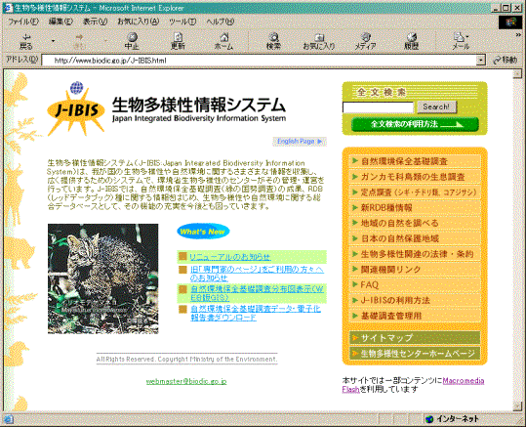526x427 pixels.
Task: Click the address bar URL field
Action: point(259,61)
